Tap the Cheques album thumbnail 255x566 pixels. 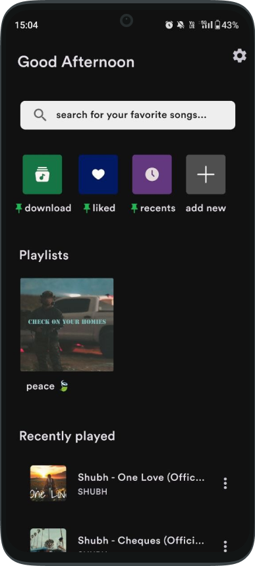48,540
